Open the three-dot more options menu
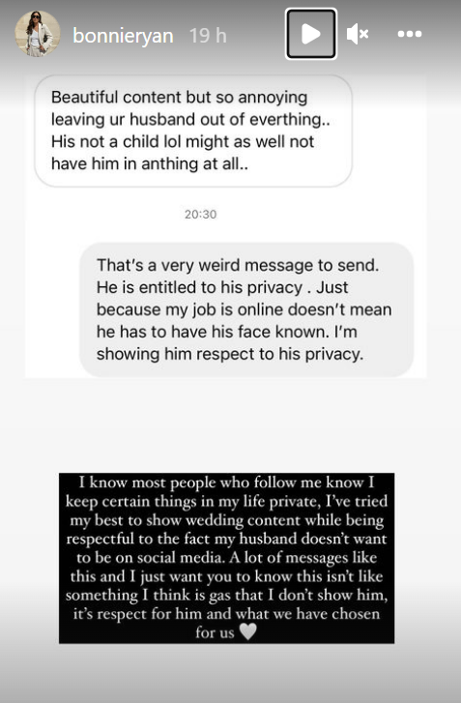The height and width of the screenshot is (703, 461). 410,34
